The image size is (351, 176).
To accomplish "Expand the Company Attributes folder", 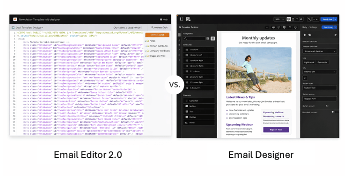I will 157,51.
